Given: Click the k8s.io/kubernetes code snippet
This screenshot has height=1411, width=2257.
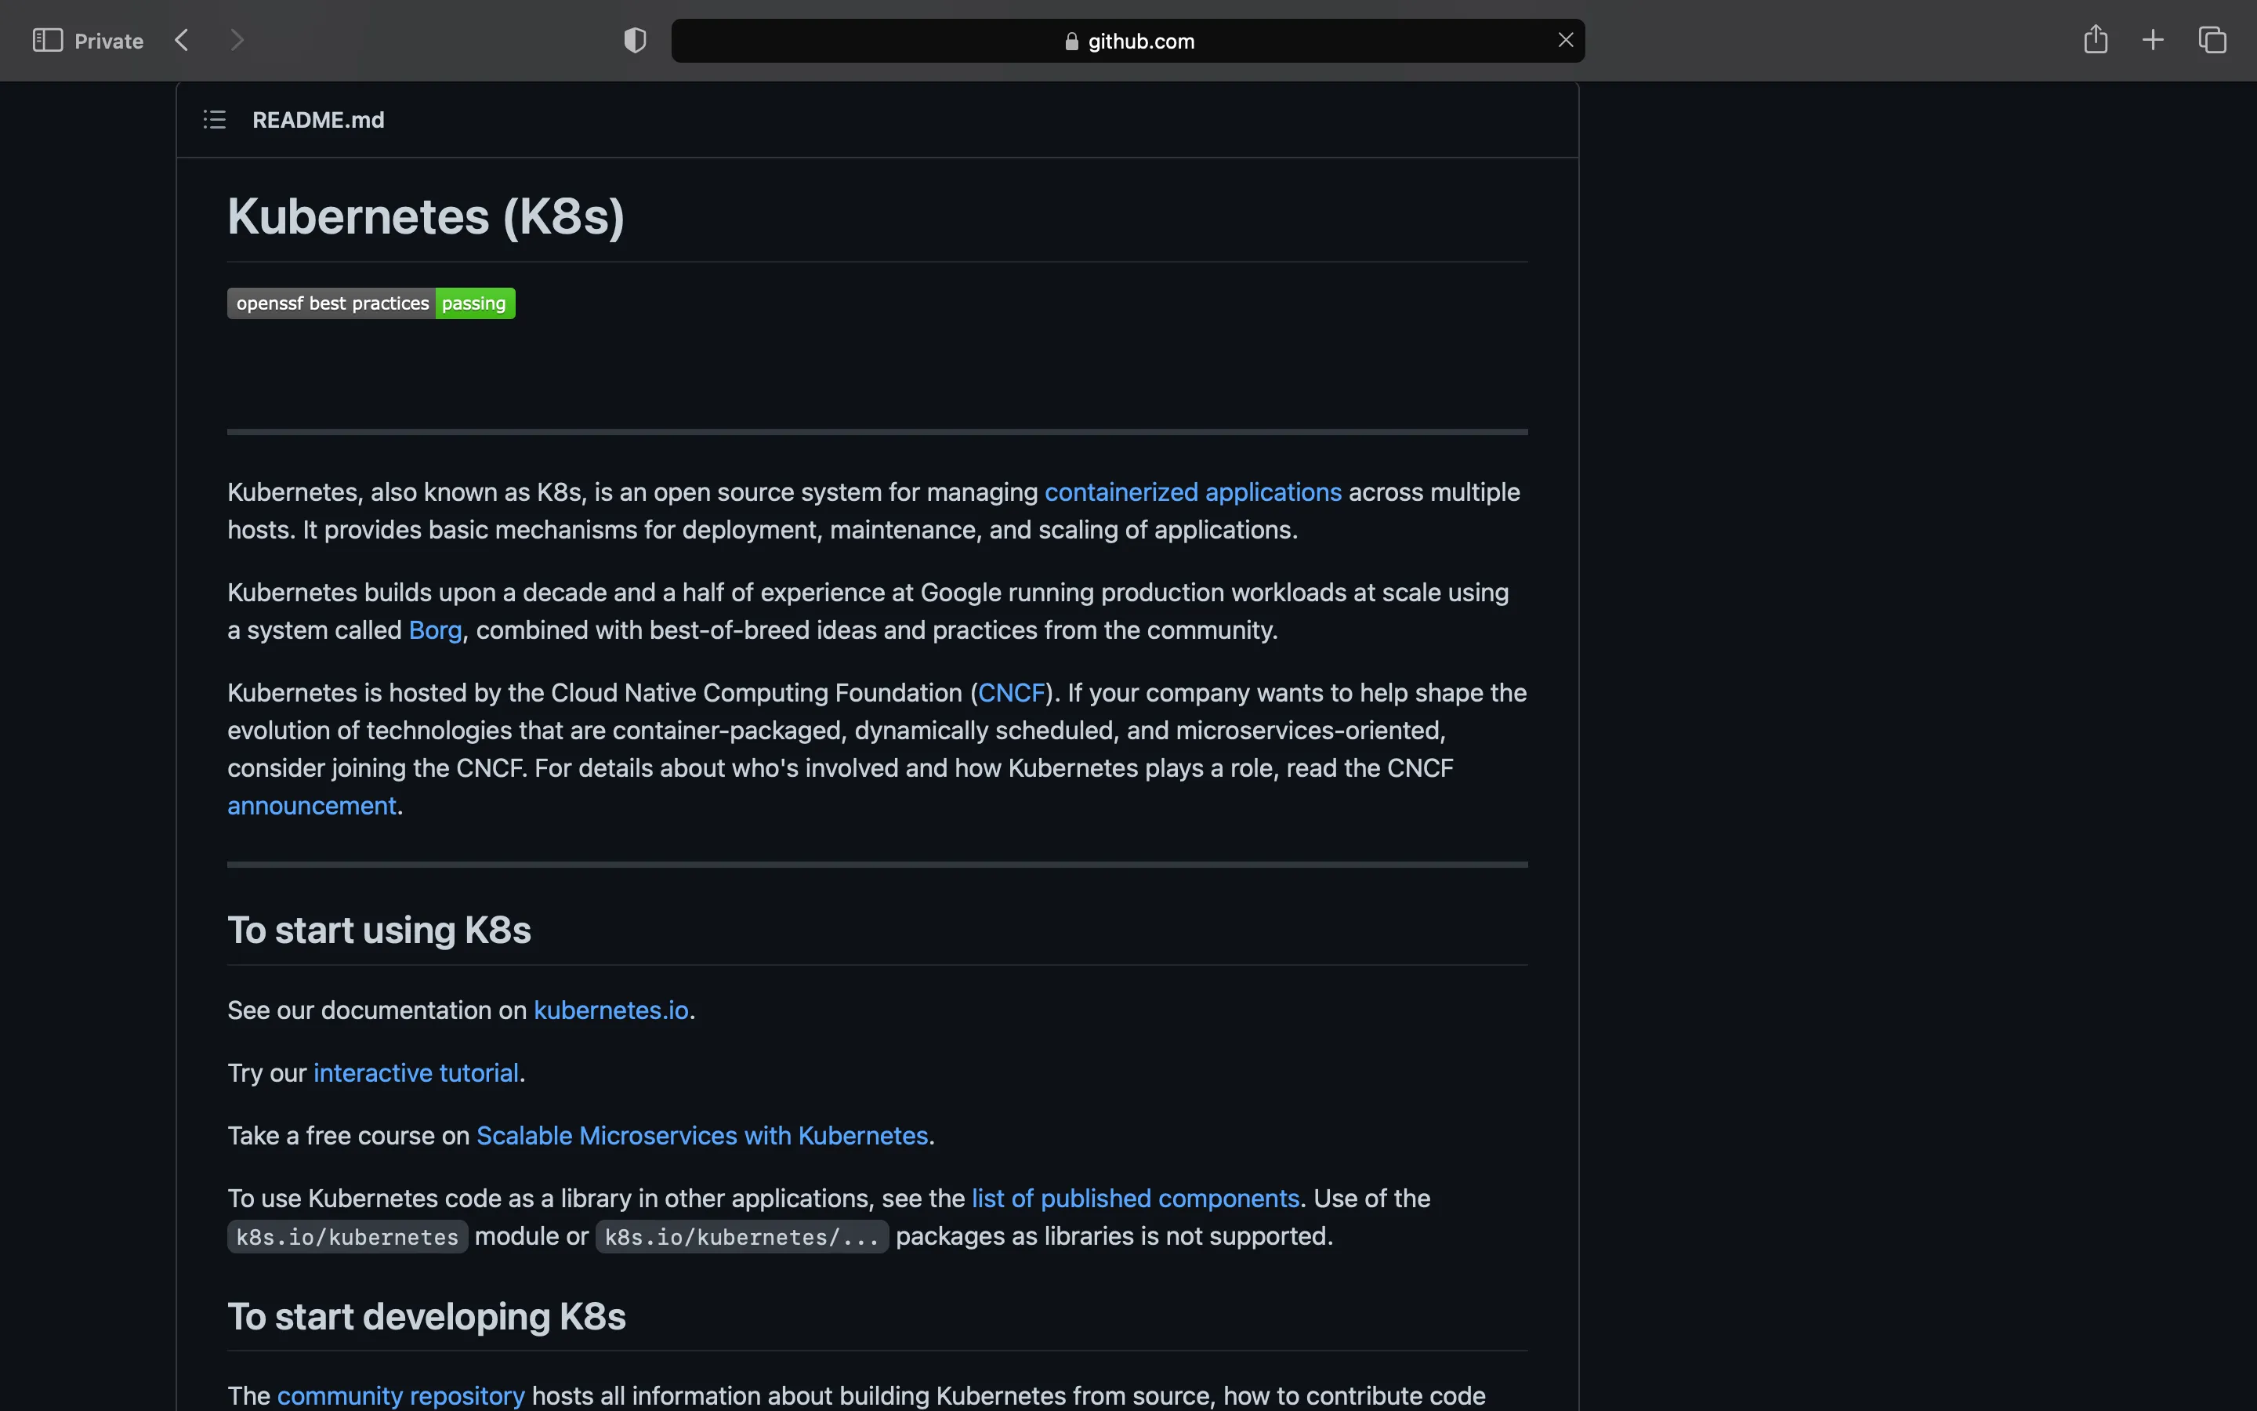Looking at the screenshot, I should [x=348, y=1236].
